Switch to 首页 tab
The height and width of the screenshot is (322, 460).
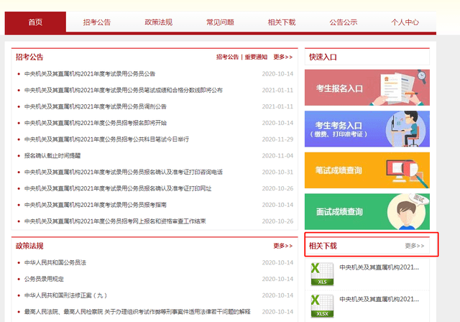pos(35,22)
